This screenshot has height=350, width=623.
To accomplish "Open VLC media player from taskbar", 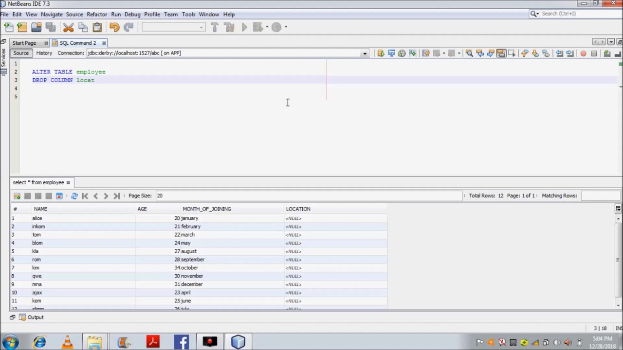I will coord(67,342).
